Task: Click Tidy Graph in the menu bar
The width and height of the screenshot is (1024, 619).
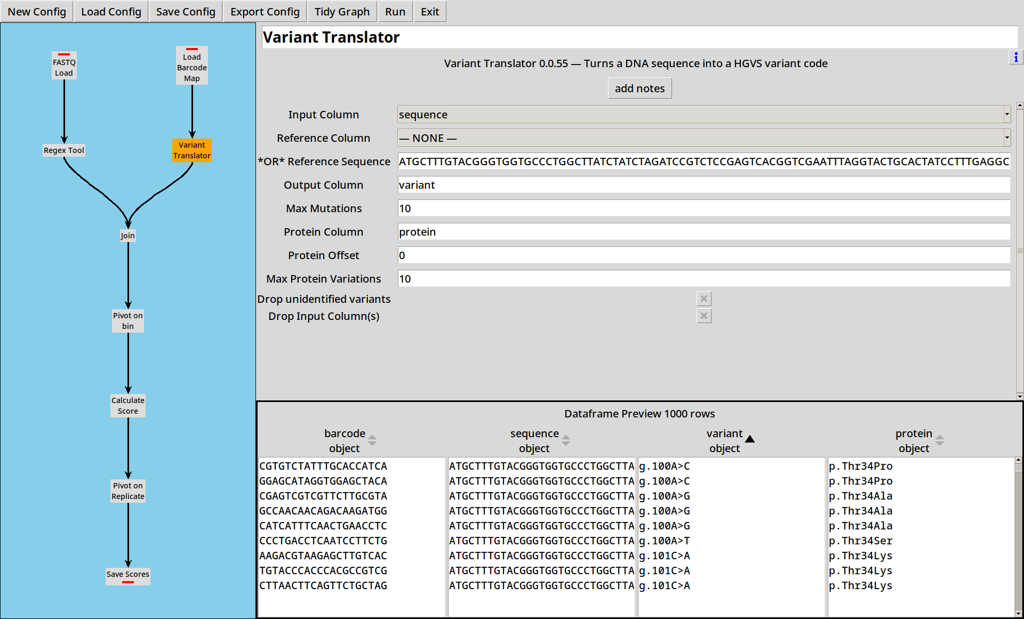Action: coord(342,12)
